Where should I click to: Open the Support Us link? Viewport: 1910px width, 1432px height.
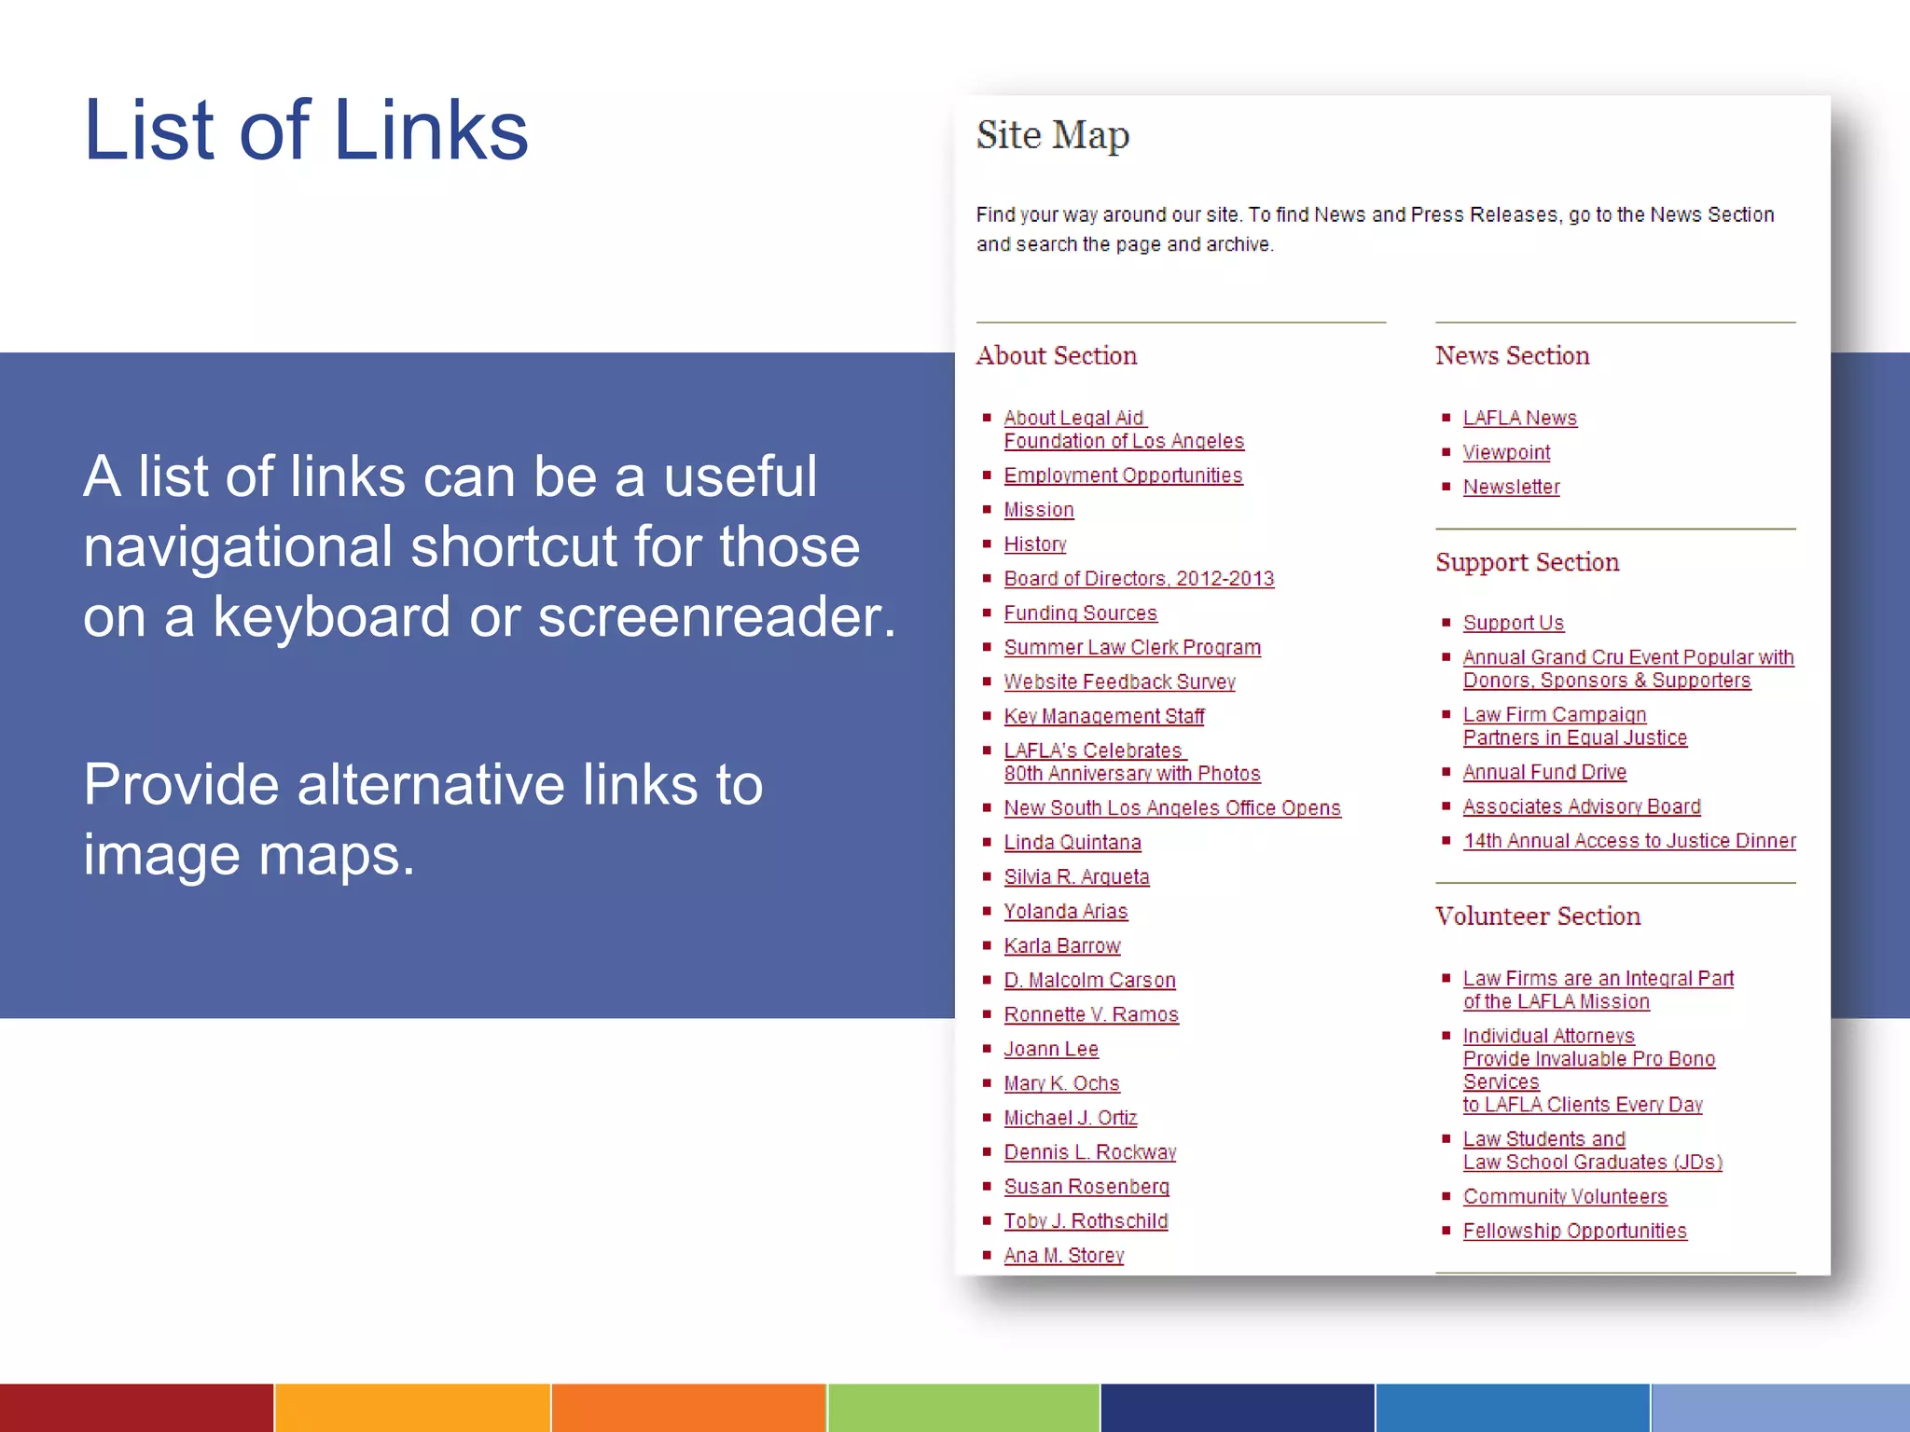pyautogui.click(x=1513, y=624)
